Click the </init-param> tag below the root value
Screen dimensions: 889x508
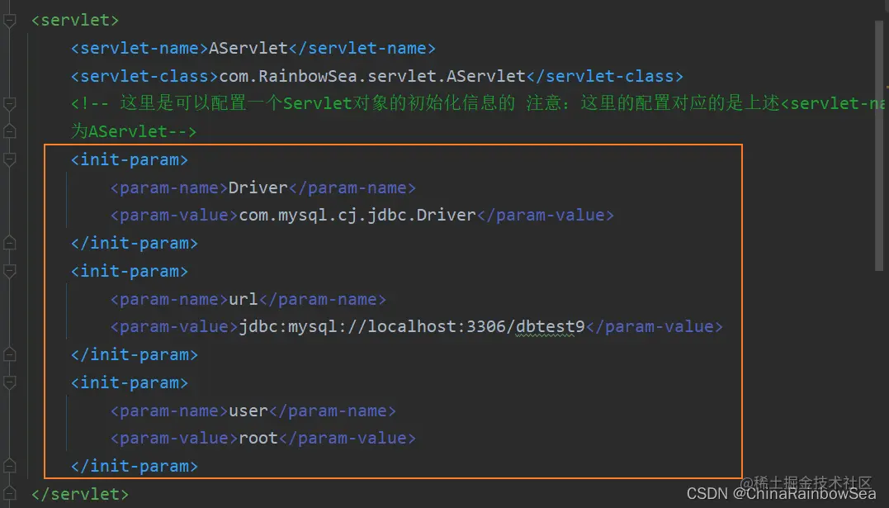pos(135,466)
